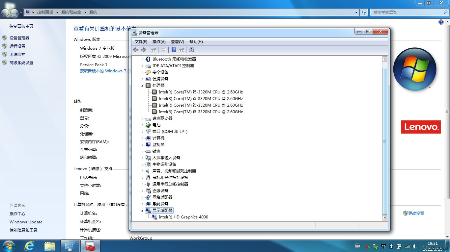Viewport: 450px width, 252px height.
Task: Collapse the 处理器 node
Action: coord(143,86)
